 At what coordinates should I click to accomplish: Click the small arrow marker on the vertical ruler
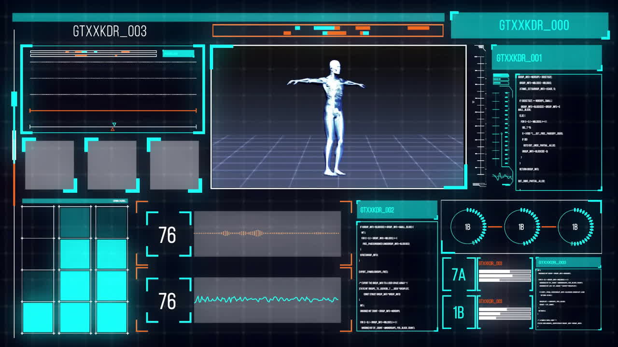coord(473,102)
